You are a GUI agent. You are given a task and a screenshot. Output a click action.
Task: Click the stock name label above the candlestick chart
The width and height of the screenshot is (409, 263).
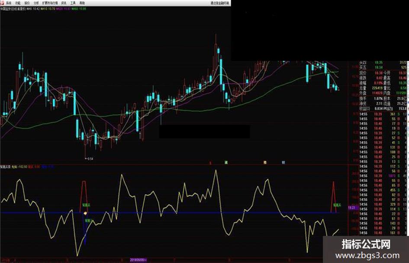(13, 9)
